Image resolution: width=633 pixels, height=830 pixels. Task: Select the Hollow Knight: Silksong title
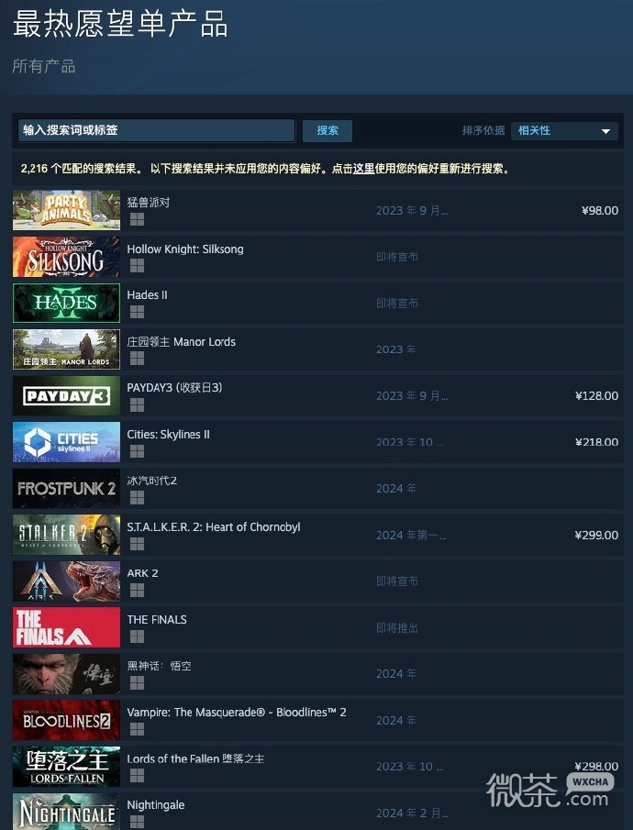(x=185, y=249)
